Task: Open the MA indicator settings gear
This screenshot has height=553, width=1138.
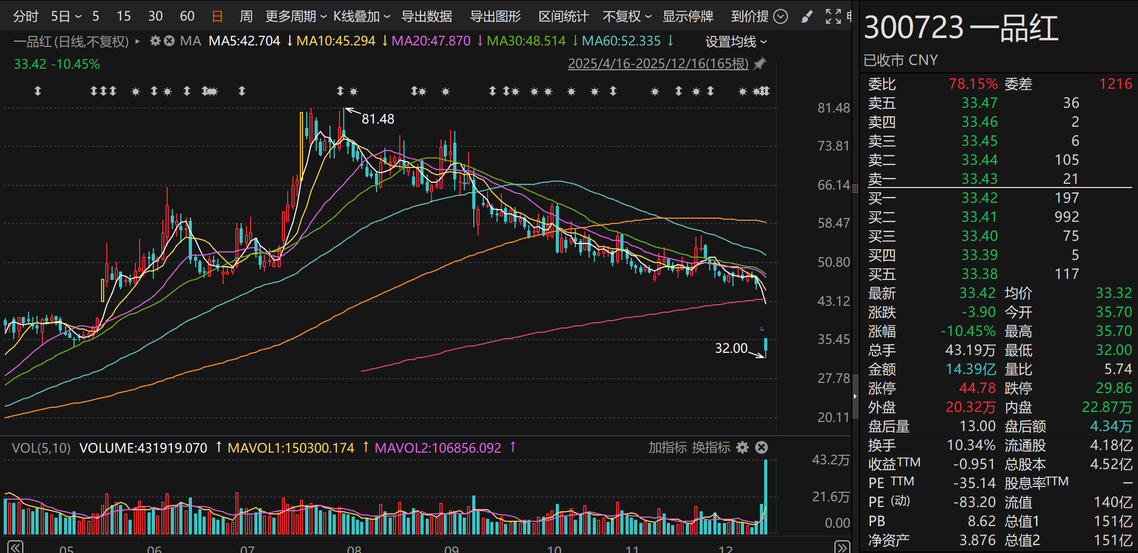Action: click(x=155, y=41)
